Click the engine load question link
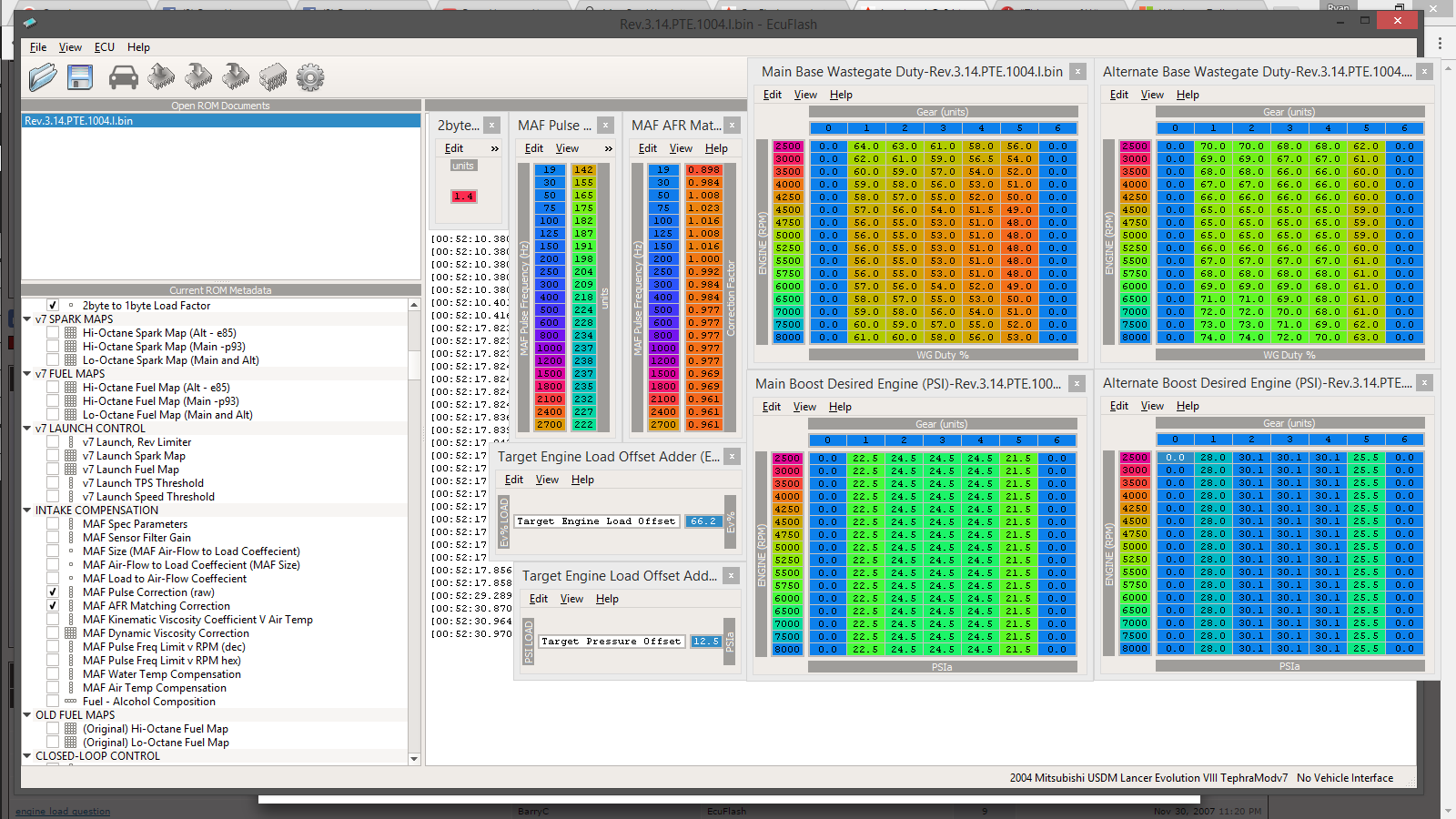The width and height of the screenshot is (1456, 819). (63, 812)
